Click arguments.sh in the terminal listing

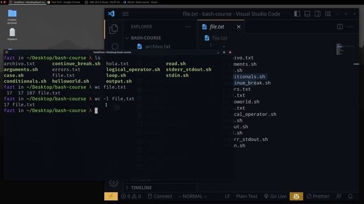click(x=20, y=69)
